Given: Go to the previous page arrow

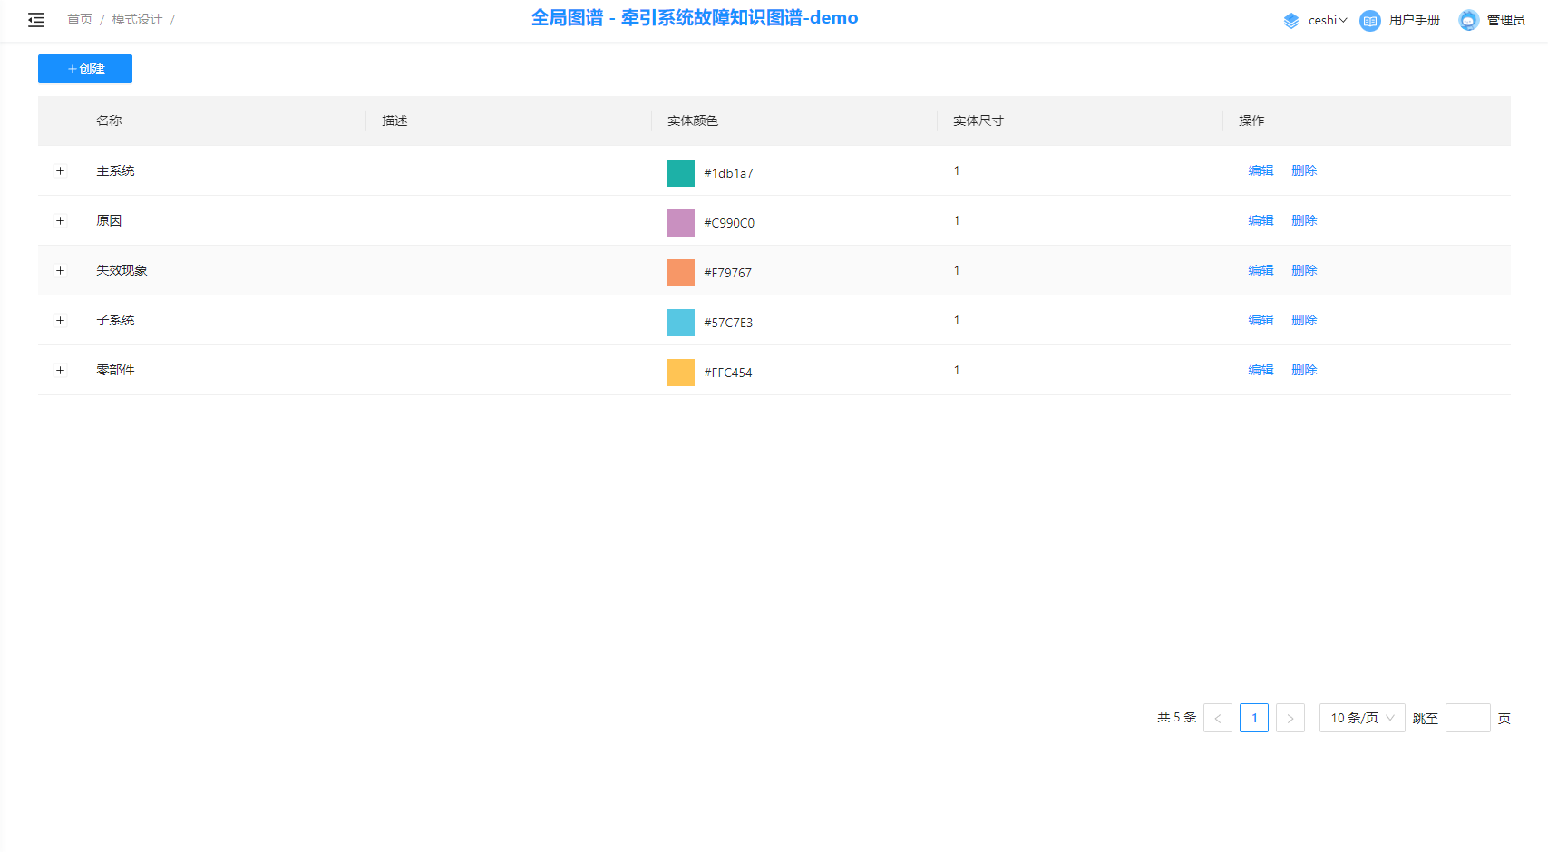Looking at the screenshot, I should point(1218,718).
